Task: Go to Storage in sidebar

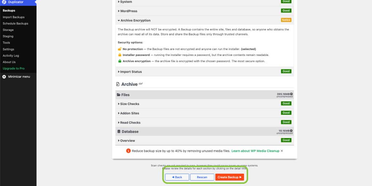Action: coord(8,30)
